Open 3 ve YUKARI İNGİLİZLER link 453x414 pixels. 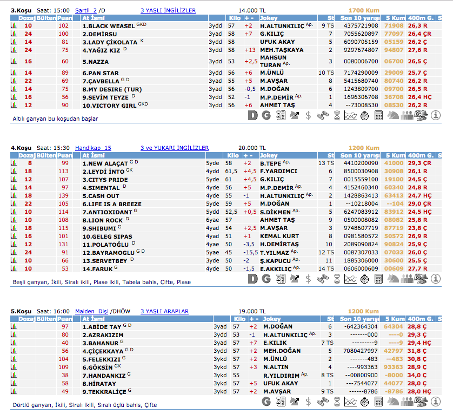pyautogui.click(x=174, y=148)
